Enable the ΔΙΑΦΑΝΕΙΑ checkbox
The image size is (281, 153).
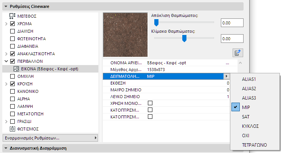[12, 46]
